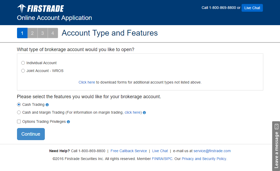Select the Cash Trading radio button
The height and width of the screenshot is (171, 280).
click(19, 104)
